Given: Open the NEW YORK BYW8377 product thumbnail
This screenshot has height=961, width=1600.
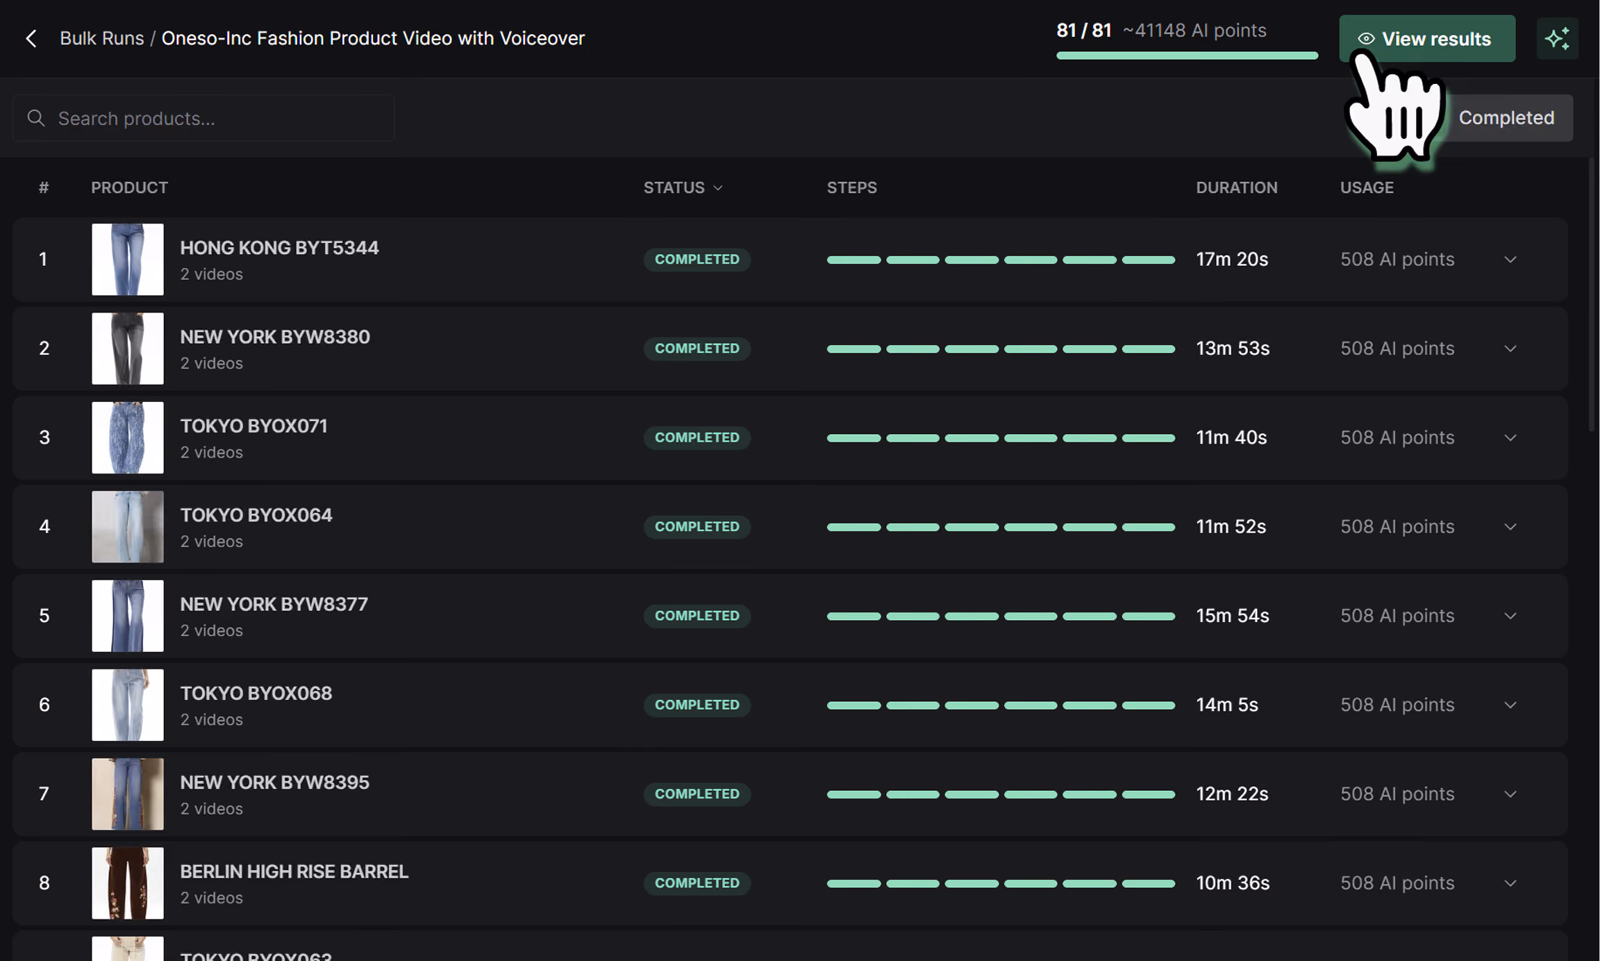Looking at the screenshot, I should [128, 616].
